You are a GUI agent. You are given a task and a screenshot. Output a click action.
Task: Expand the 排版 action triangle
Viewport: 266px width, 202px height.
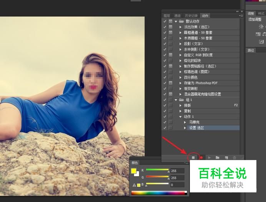pos(181,105)
